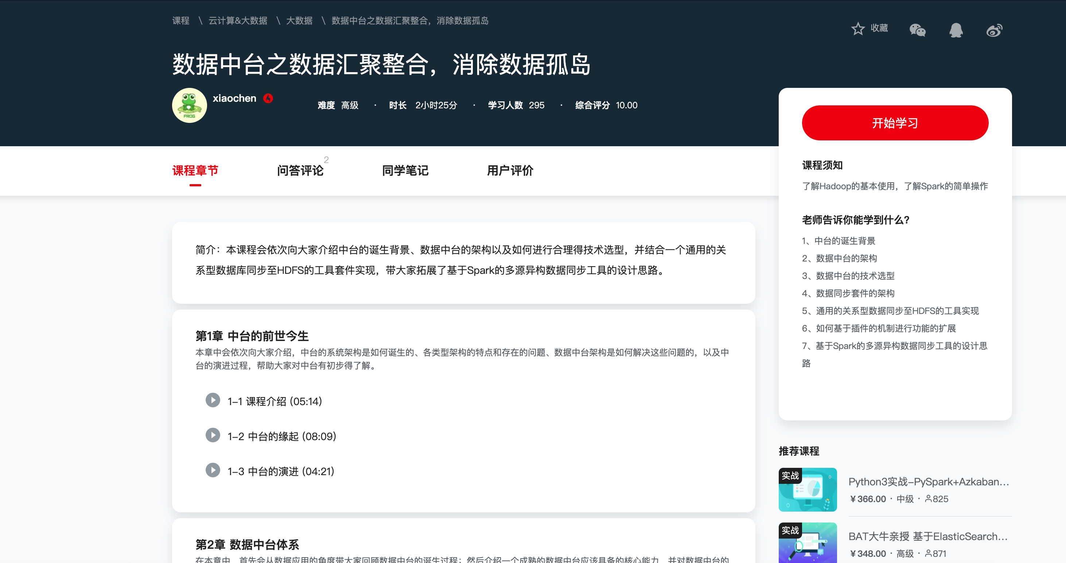
Task: Share course via QQ penguin icon
Action: 956,30
